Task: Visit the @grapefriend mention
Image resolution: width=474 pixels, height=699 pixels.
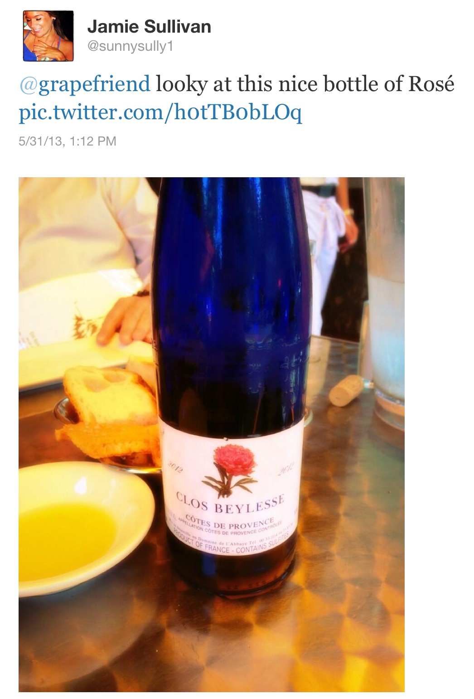Action: coord(85,84)
